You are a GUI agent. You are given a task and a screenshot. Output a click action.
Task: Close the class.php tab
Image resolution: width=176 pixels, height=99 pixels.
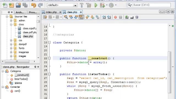(x=81, y=12)
